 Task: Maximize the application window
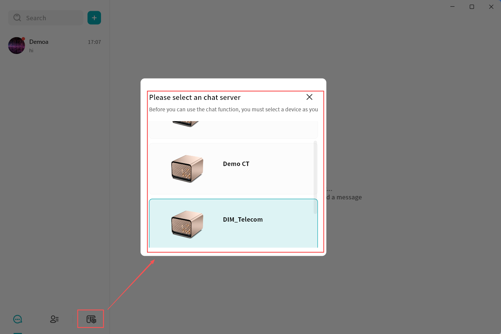click(x=472, y=7)
